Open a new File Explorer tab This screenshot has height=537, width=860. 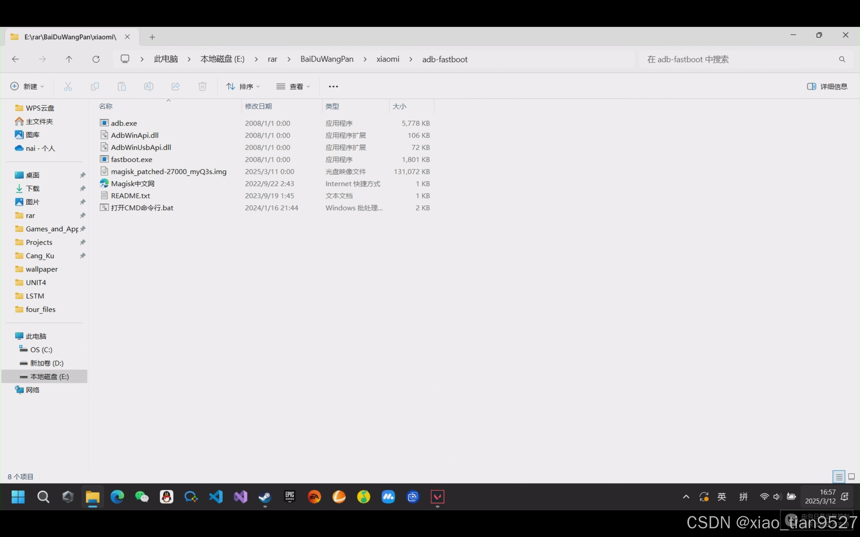(152, 37)
